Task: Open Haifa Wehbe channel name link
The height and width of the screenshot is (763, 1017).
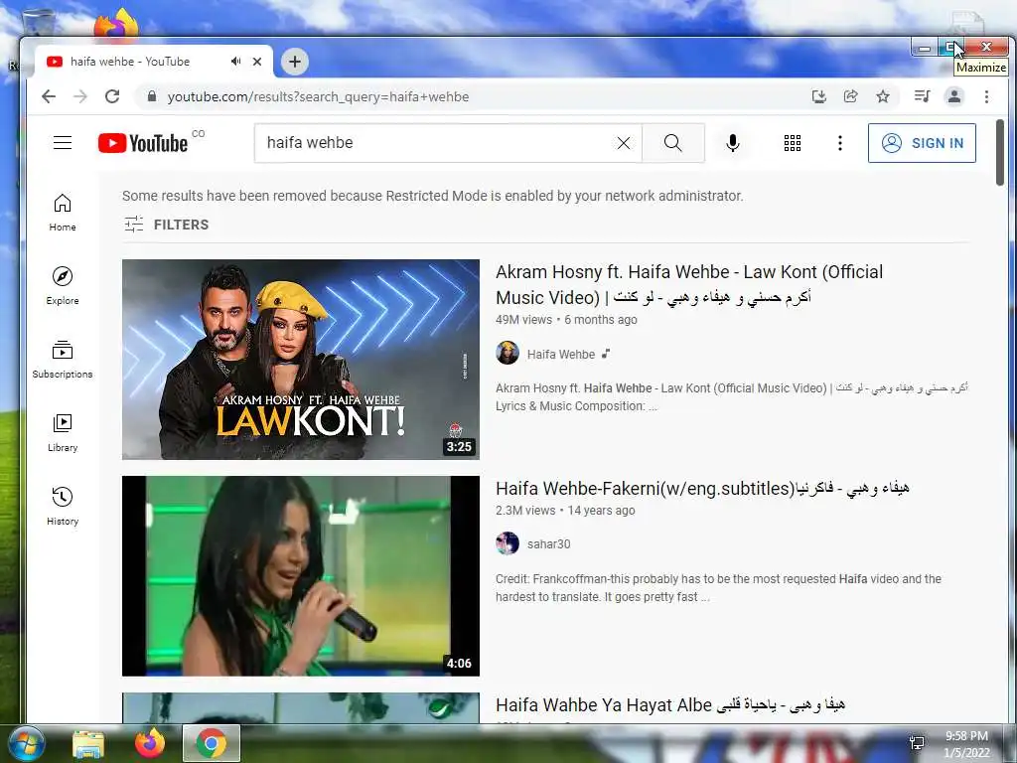Action: pos(561,355)
